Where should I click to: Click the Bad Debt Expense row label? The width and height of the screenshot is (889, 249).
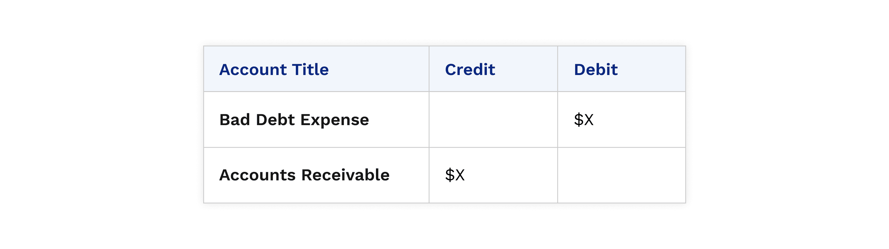294,120
